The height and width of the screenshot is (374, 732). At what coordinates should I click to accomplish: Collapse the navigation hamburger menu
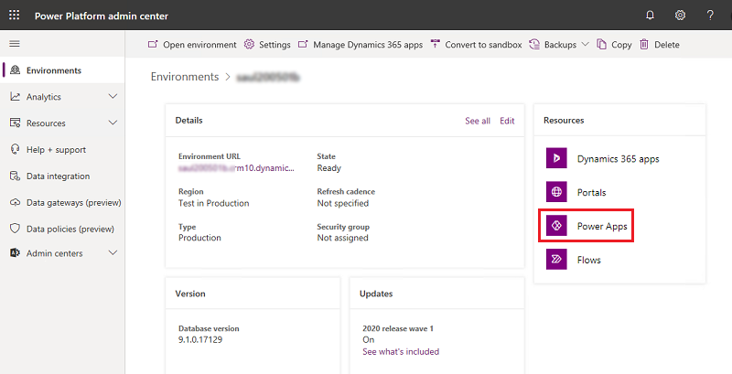click(15, 44)
